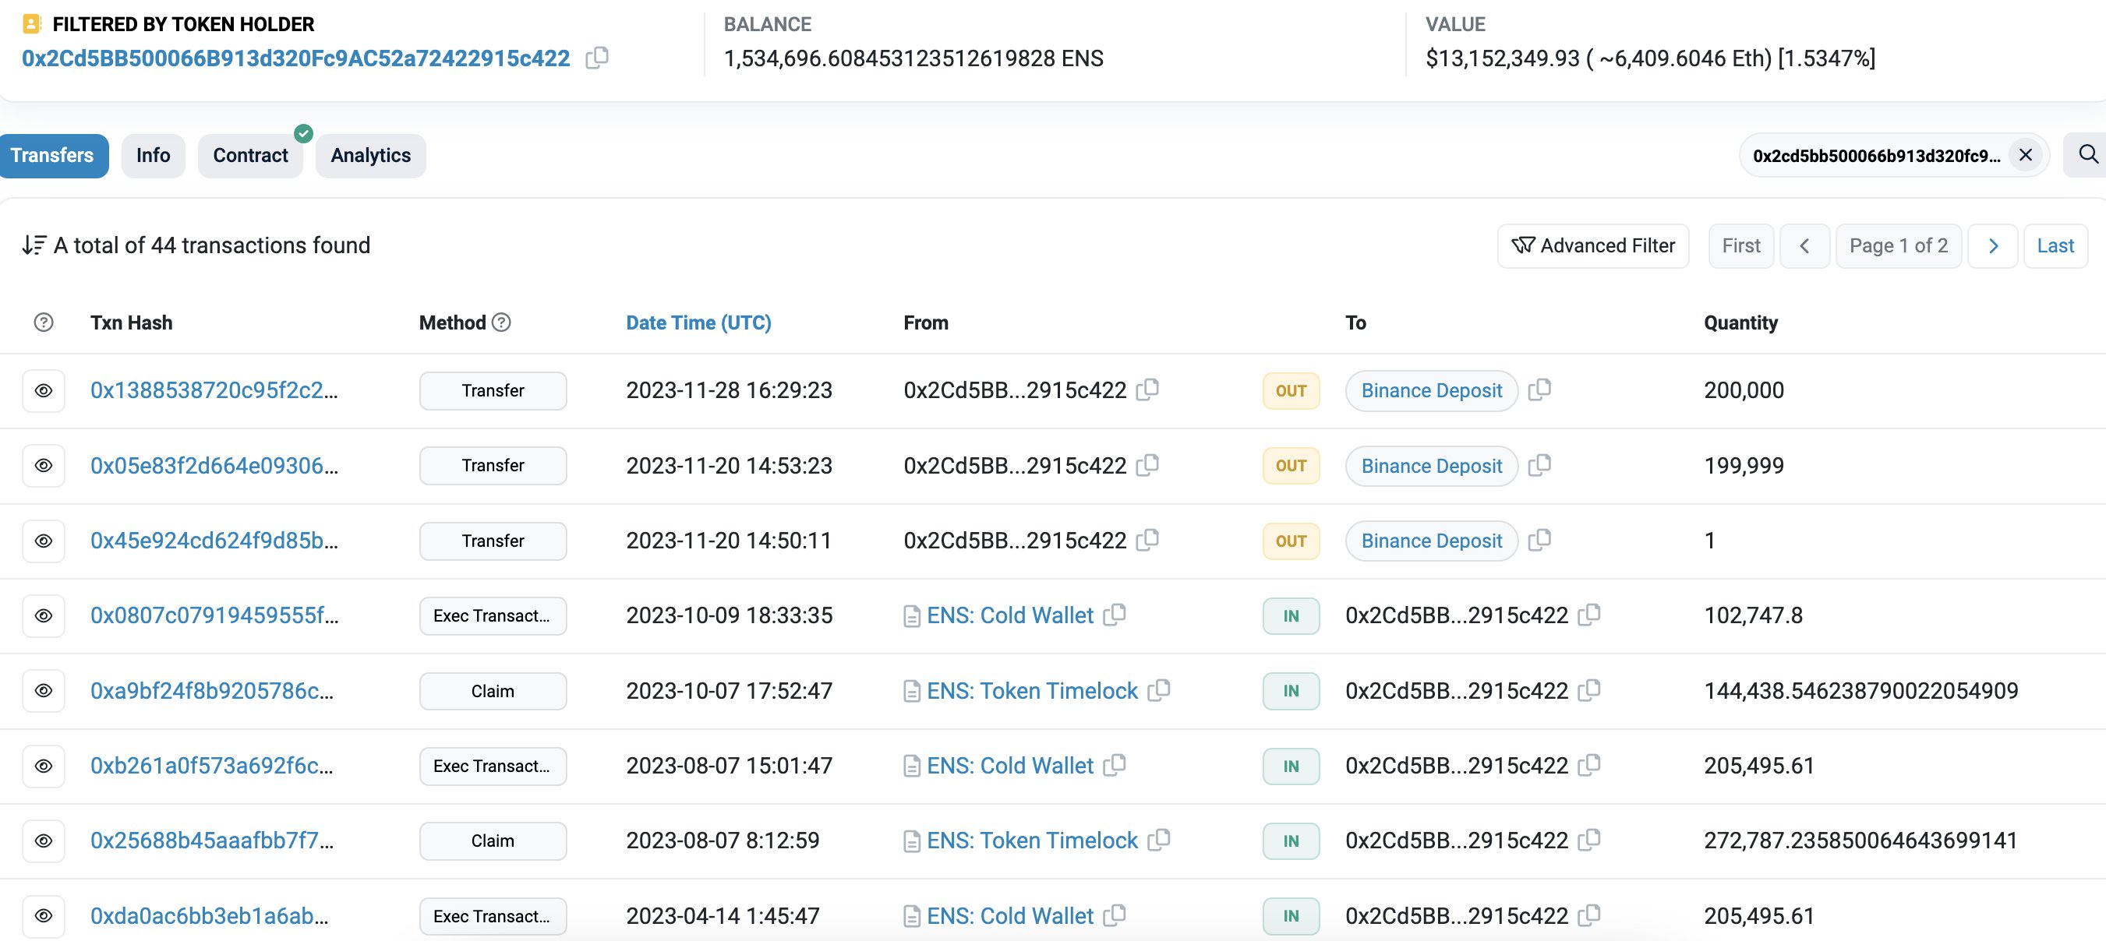Go to next page with right chevron
Screen dimensions: 2106x941
point(1993,246)
